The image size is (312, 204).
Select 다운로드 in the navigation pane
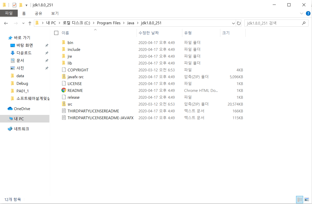point(24,53)
